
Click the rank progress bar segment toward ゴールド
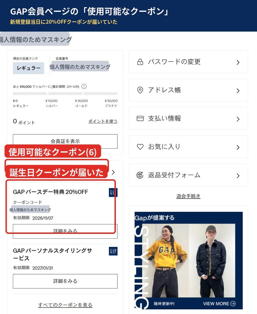[x=65, y=94]
